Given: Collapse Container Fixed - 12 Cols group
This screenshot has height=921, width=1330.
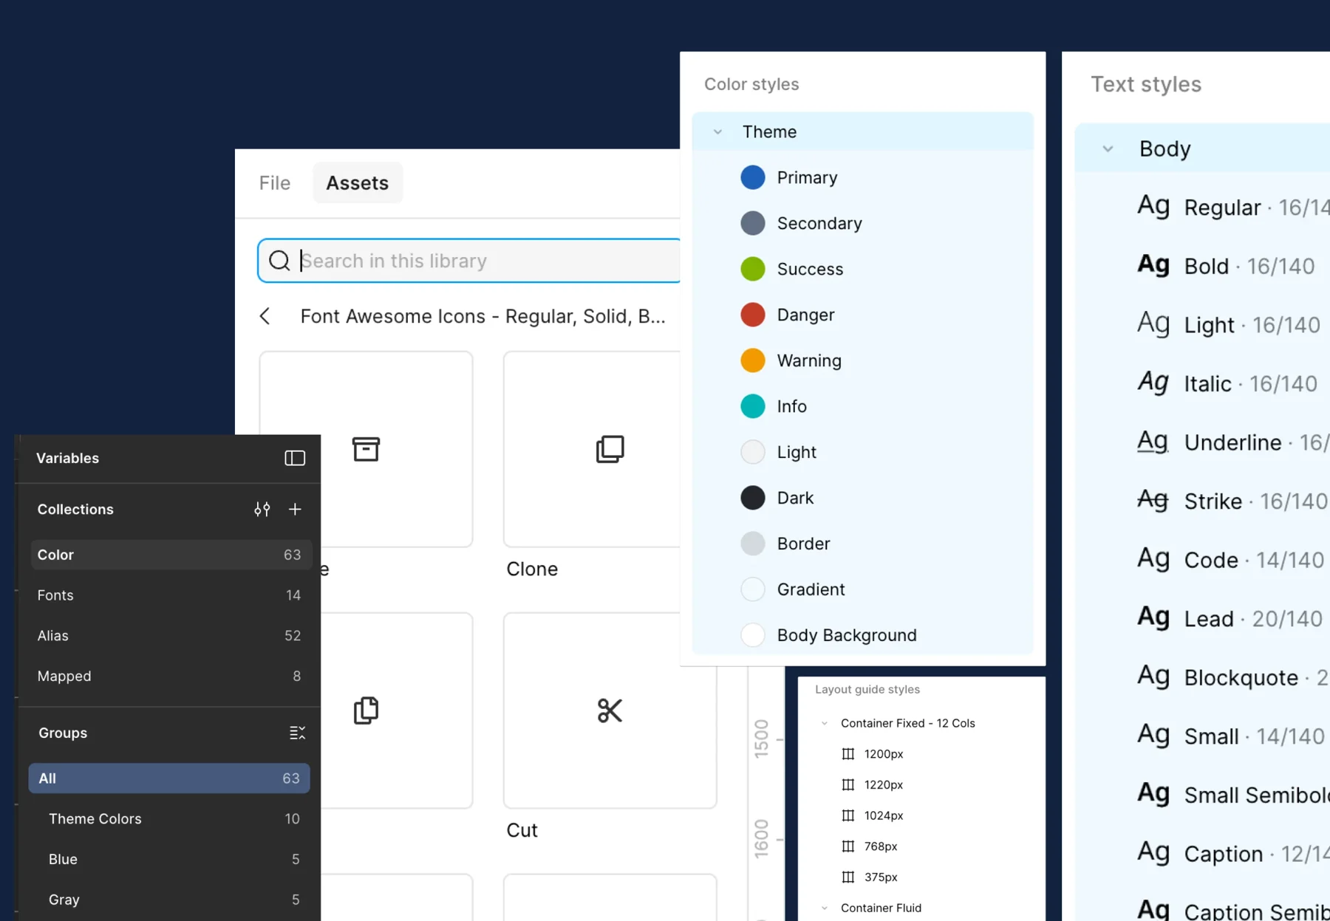Looking at the screenshot, I should [825, 723].
